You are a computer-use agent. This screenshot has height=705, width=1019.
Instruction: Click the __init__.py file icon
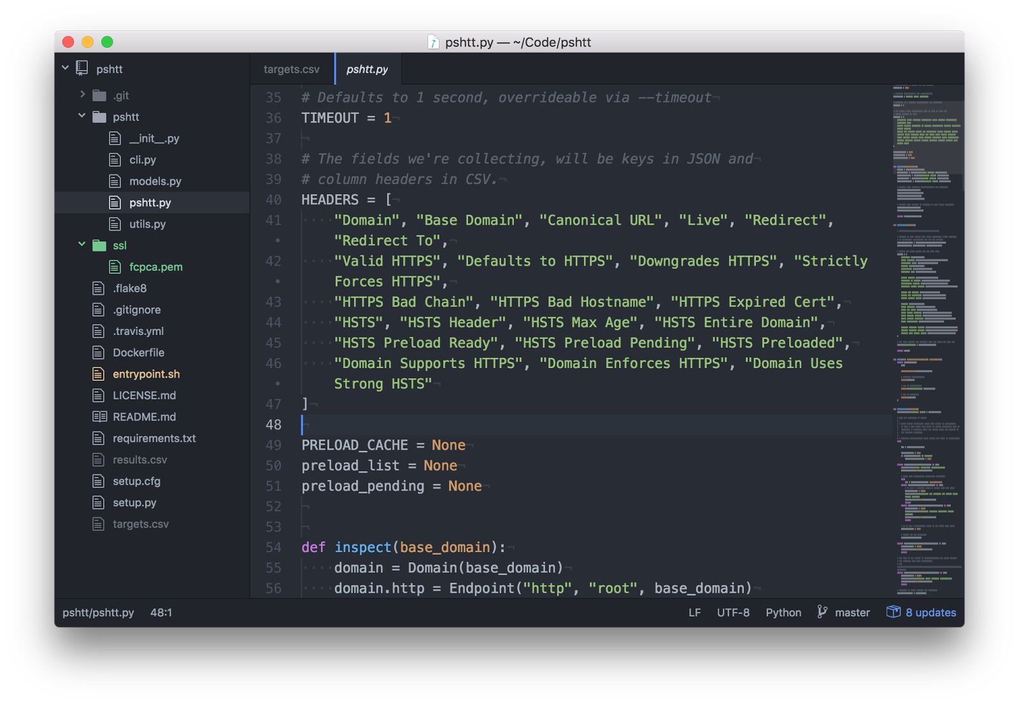click(115, 138)
